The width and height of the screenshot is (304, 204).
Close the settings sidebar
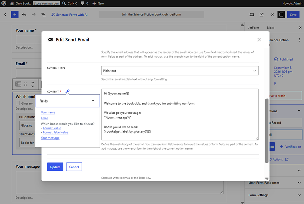coord(300,28)
